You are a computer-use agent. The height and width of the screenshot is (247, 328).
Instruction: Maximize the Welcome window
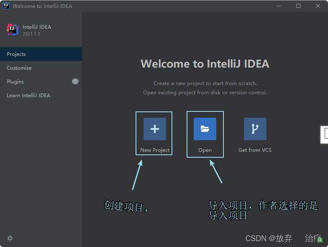point(298,6)
